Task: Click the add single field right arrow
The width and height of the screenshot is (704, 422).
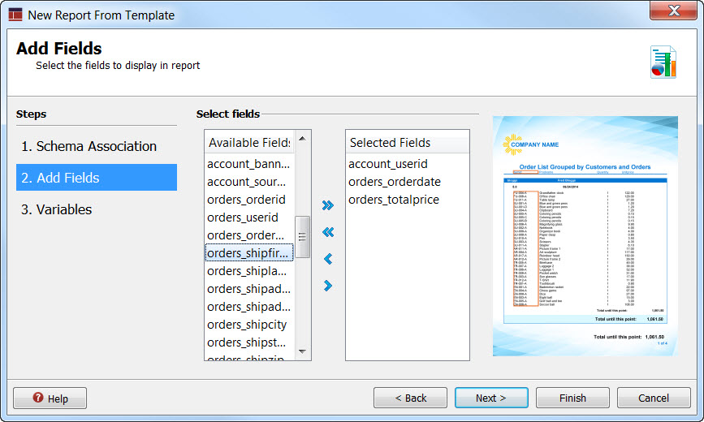Action: (328, 286)
